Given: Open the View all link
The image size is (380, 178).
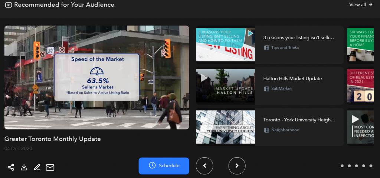Looking at the screenshot, I should tap(361, 5).
